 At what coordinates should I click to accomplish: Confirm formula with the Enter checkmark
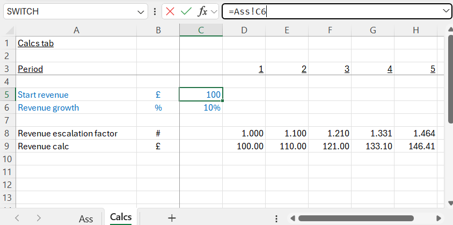pos(186,11)
